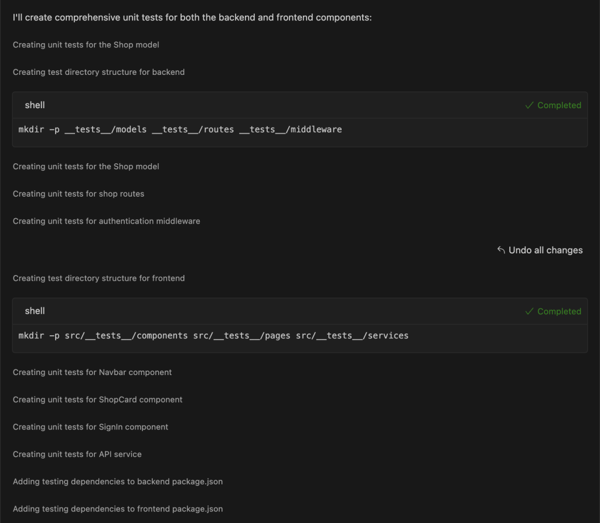600x523 pixels.
Task: Expand 'Creating unit tests for authentication middleware' step
Action: coord(106,221)
